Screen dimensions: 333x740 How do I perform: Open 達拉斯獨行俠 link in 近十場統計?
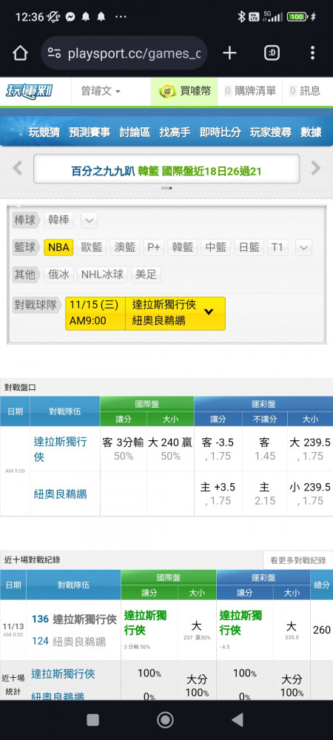[63, 673]
